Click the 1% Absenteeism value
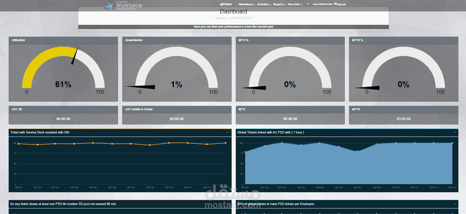Image resolution: width=466 pixels, height=214 pixels. coord(177,84)
